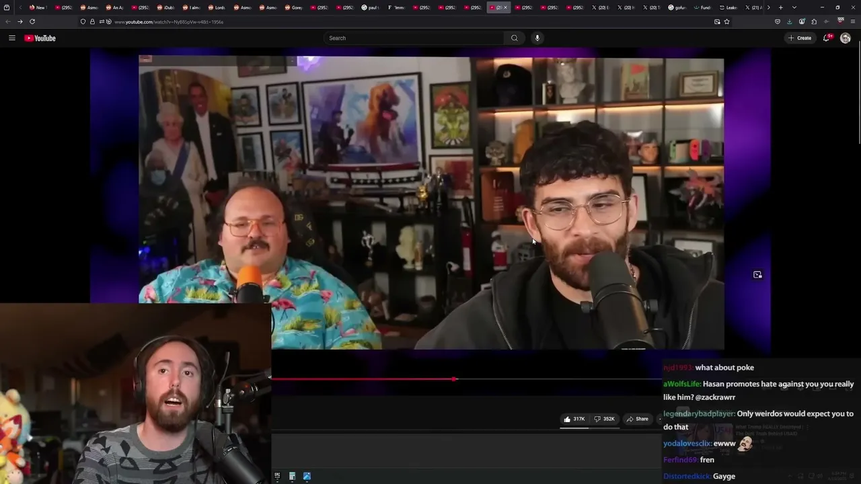Open Pocket save icon in toolbar
This screenshot has height=484, width=861.
tap(778, 22)
